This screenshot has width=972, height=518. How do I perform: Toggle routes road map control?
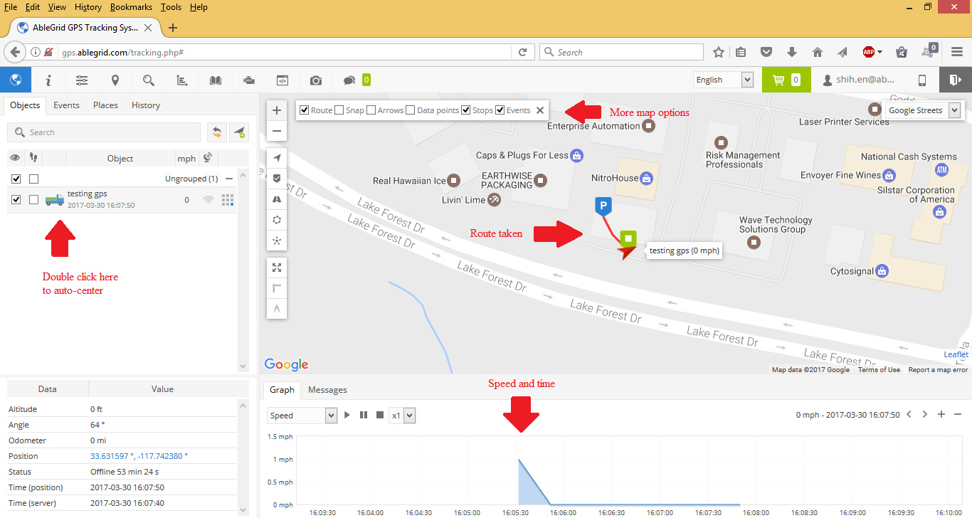277,199
